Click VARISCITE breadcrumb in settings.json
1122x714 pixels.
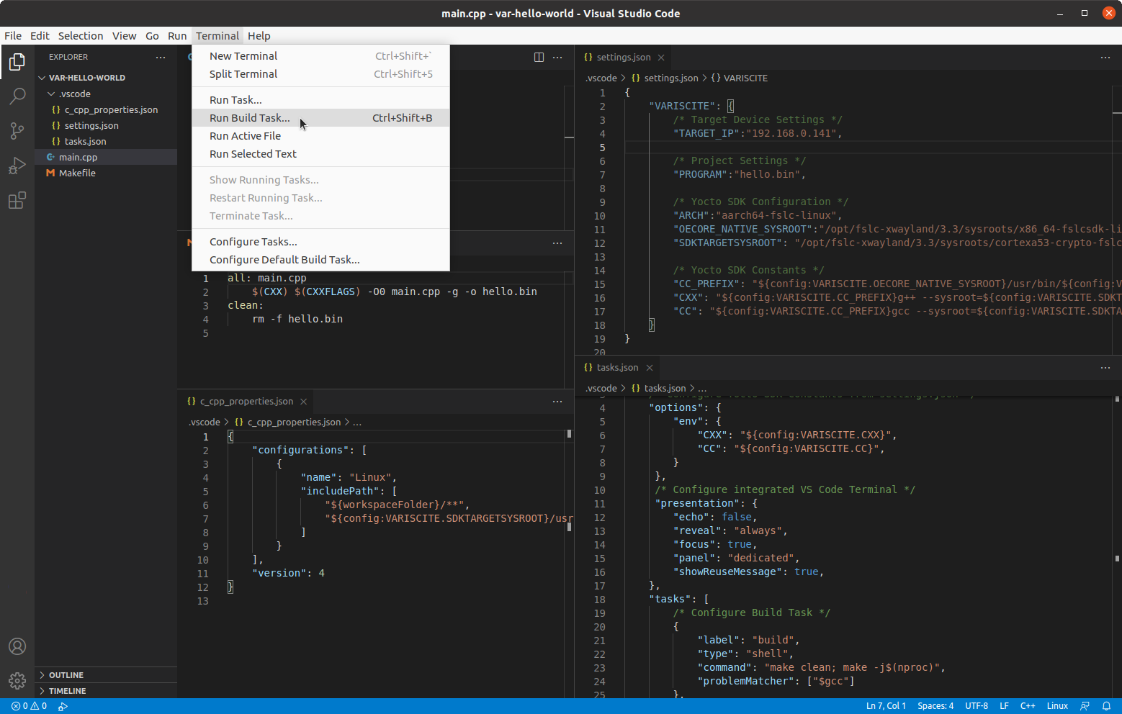coord(745,78)
